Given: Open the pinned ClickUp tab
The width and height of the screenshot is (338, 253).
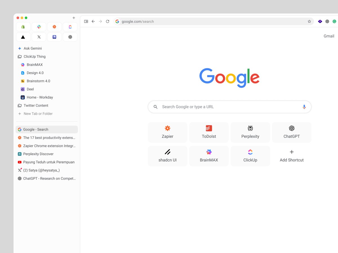Looking at the screenshot, I should [70, 27].
